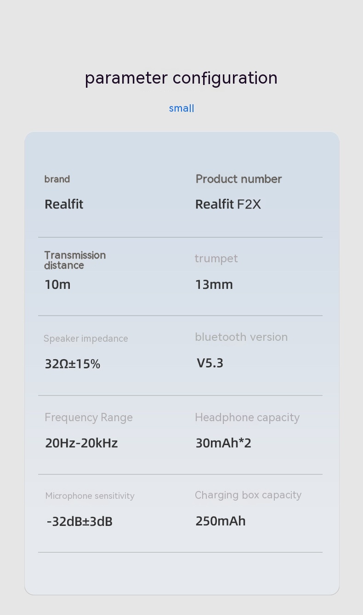
Task: Select the "Realfit" brand value
Action: point(64,204)
